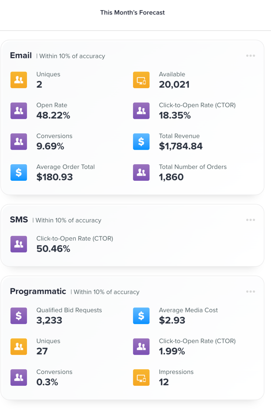This screenshot has height=415, width=271.
Task: Click the Average Media Cost dollar icon
Action: (141, 316)
